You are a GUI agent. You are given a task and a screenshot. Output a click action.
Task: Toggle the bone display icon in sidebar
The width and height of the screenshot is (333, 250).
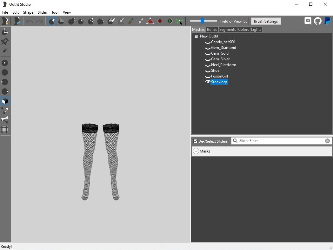(x=5, y=120)
